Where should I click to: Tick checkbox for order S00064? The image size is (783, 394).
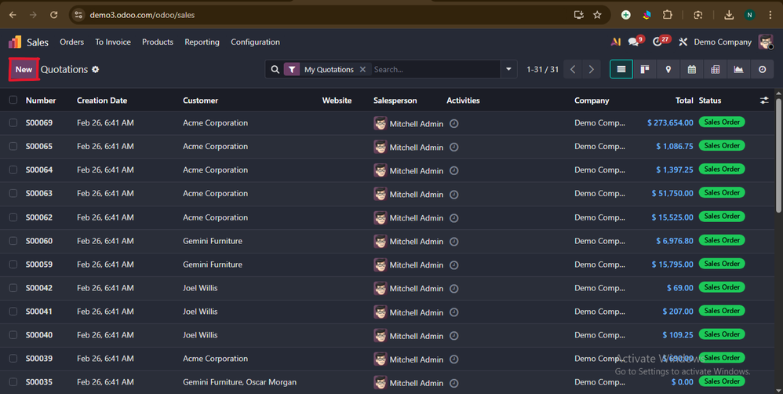[13, 170]
